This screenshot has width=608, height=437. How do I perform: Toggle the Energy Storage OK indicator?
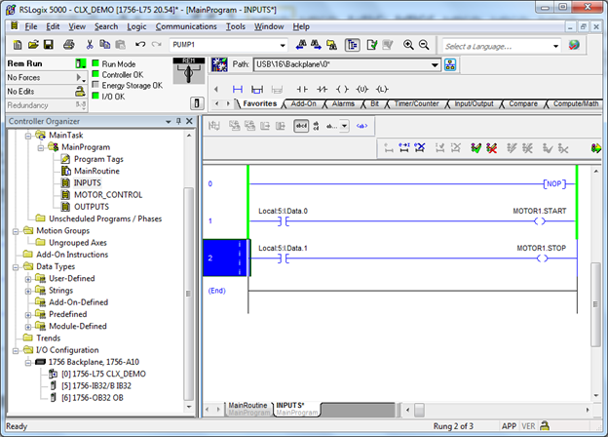tap(95, 85)
